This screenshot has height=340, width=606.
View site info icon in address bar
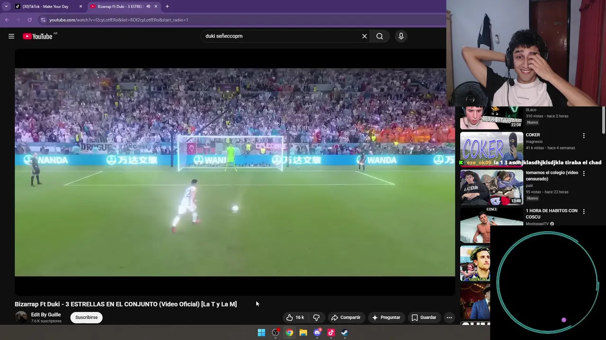43,20
